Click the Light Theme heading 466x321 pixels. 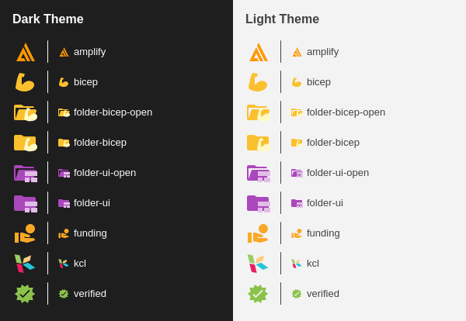coord(283,19)
